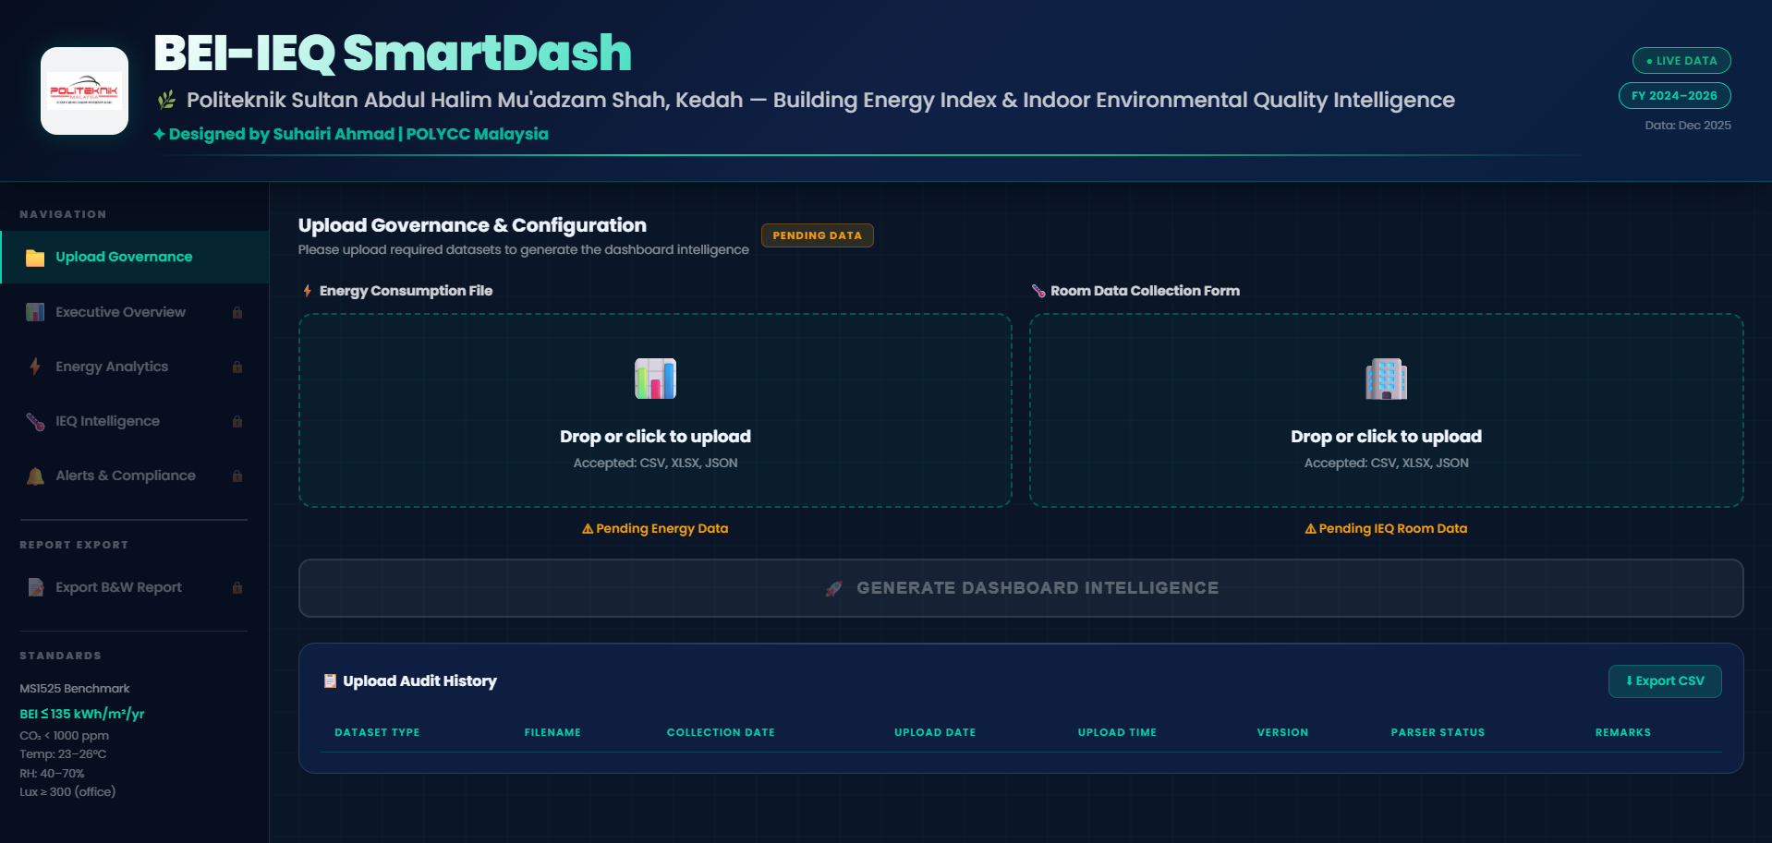Image resolution: width=1772 pixels, height=843 pixels.
Task: Click the PARSER STATUS column header
Action: (1438, 732)
